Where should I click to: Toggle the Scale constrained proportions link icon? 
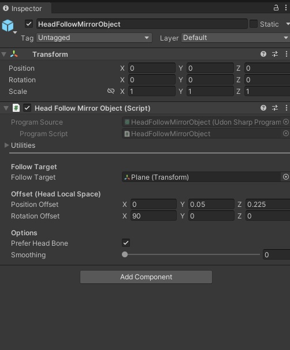pos(111,91)
